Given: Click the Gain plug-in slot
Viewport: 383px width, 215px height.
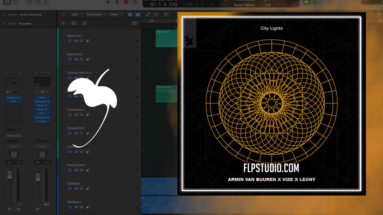Looking at the screenshot, I should [42, 98].
